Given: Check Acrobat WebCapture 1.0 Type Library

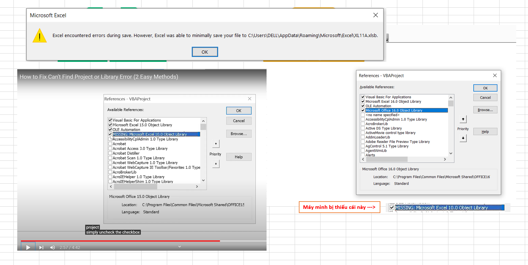Looking at the screenshot, I should [x=110, y=163].
